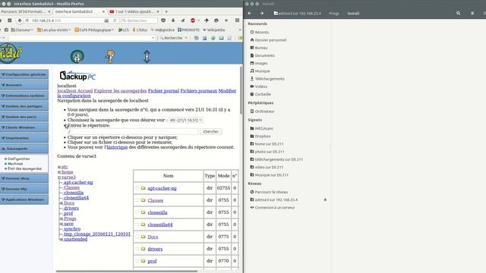
Task: Eject admse3 sur 192.168.25.4 share
Action: [x=325, y=200]
